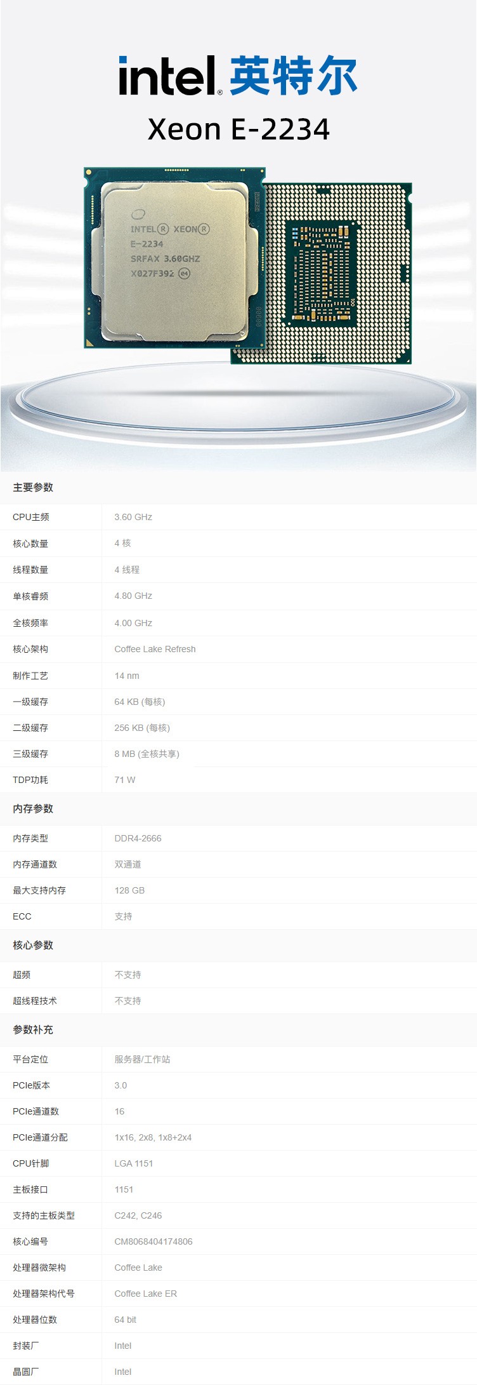Click the 128 GB max memory value
477x1385 pixels.
pyautogui.click(x=129, y=890)
